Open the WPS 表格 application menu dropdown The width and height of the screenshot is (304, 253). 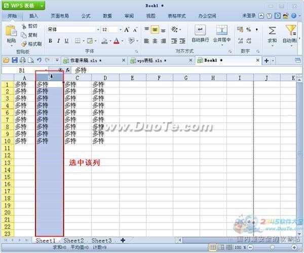(42, 6)
